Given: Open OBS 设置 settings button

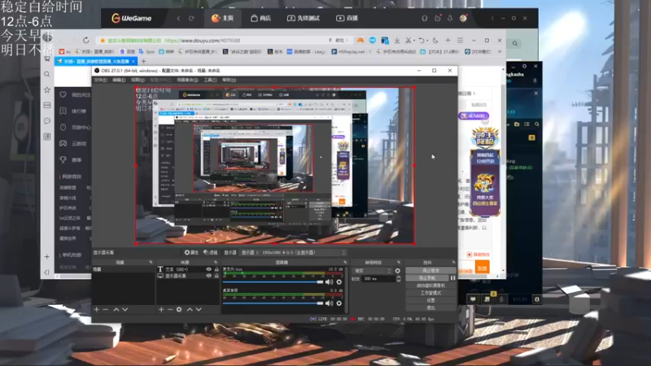Looking at the screenshot, I should pos(430,300).
